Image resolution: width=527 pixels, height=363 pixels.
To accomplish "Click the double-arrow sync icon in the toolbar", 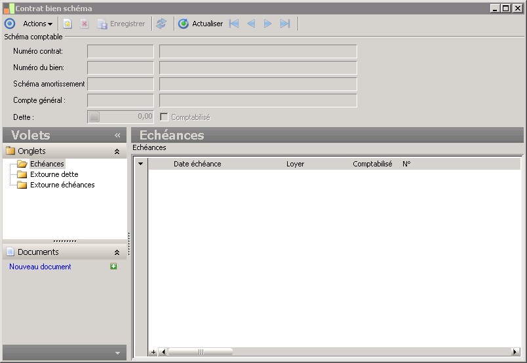I will click(161, 24).
